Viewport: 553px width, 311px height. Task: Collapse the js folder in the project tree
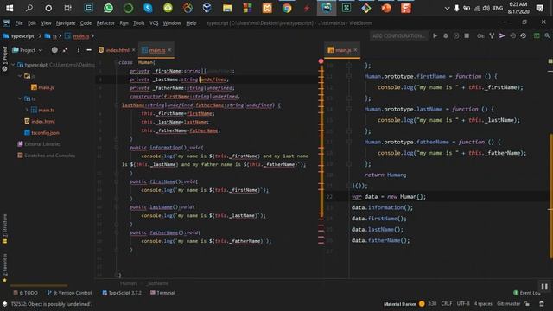tap(20, 76)
